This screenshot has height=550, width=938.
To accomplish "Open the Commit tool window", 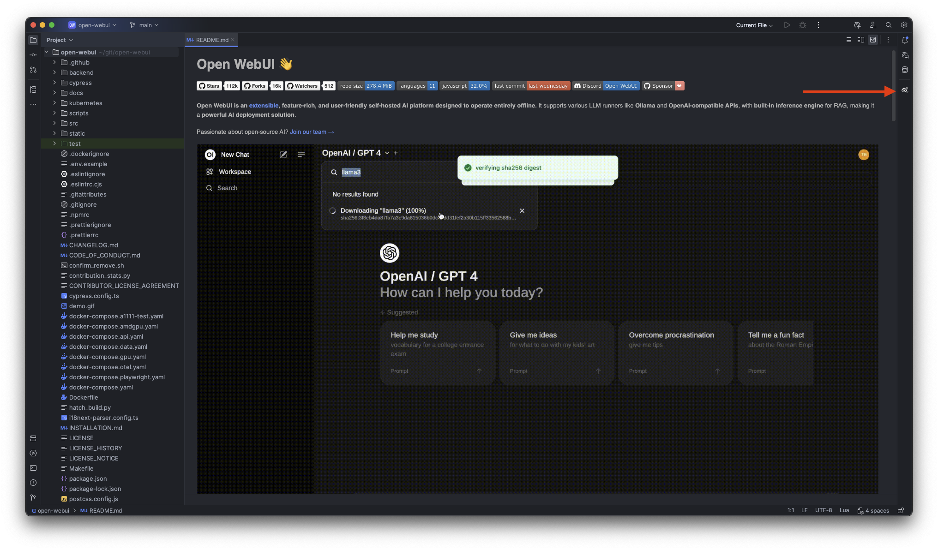I will (33, 55).
